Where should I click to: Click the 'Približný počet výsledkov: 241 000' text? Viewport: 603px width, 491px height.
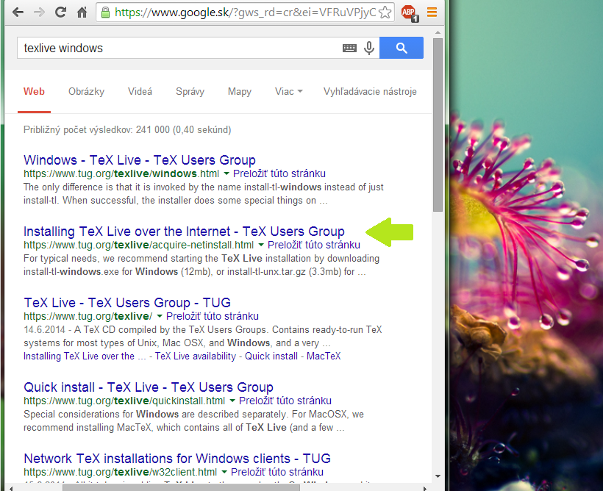coord(127,130)
